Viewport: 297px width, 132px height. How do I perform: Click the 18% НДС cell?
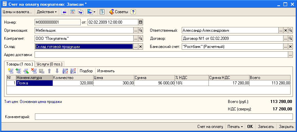pos(192,83)
